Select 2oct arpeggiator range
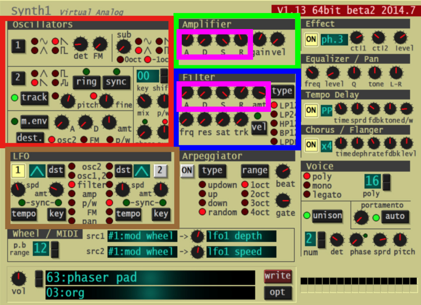421x305 pixels. click(245, 194)
